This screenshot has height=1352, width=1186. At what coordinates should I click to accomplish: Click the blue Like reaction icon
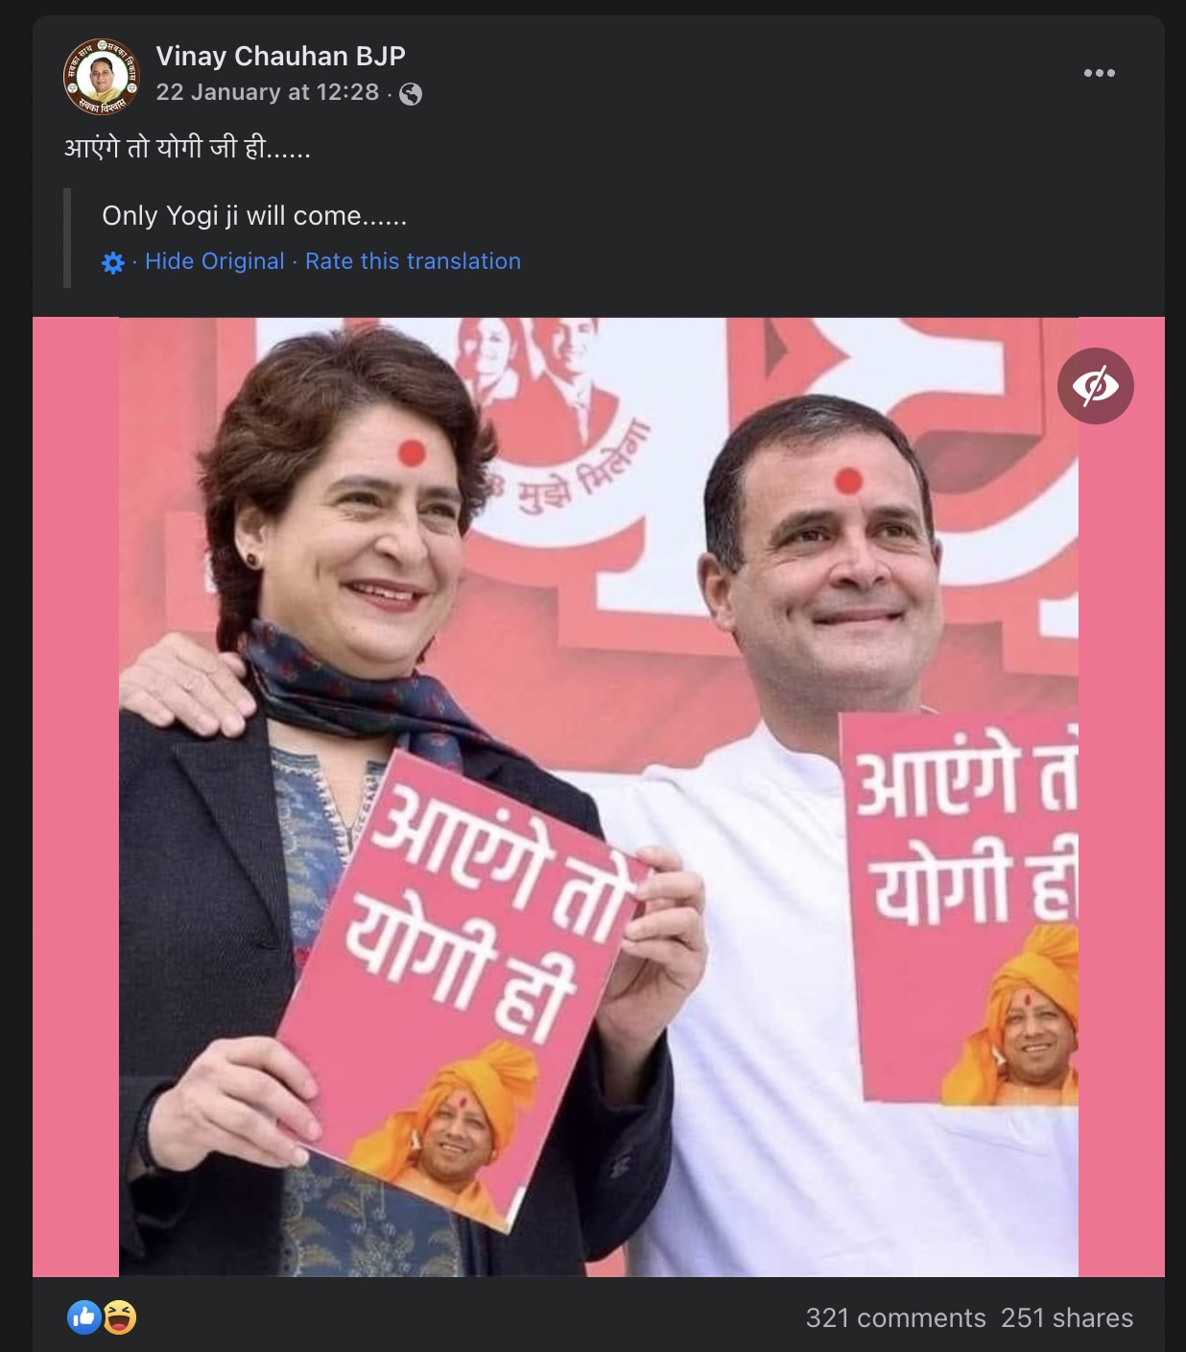point(83,1317)
